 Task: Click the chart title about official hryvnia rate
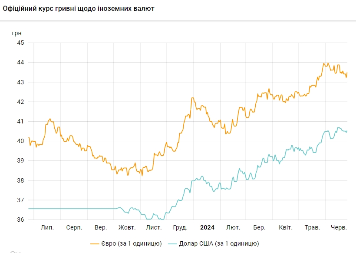click(x=78, y=9)
